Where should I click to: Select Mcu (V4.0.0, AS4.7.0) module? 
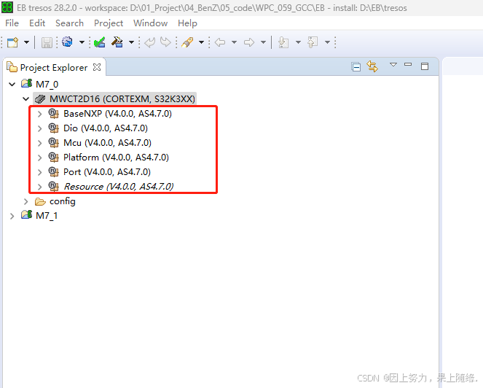107,143
